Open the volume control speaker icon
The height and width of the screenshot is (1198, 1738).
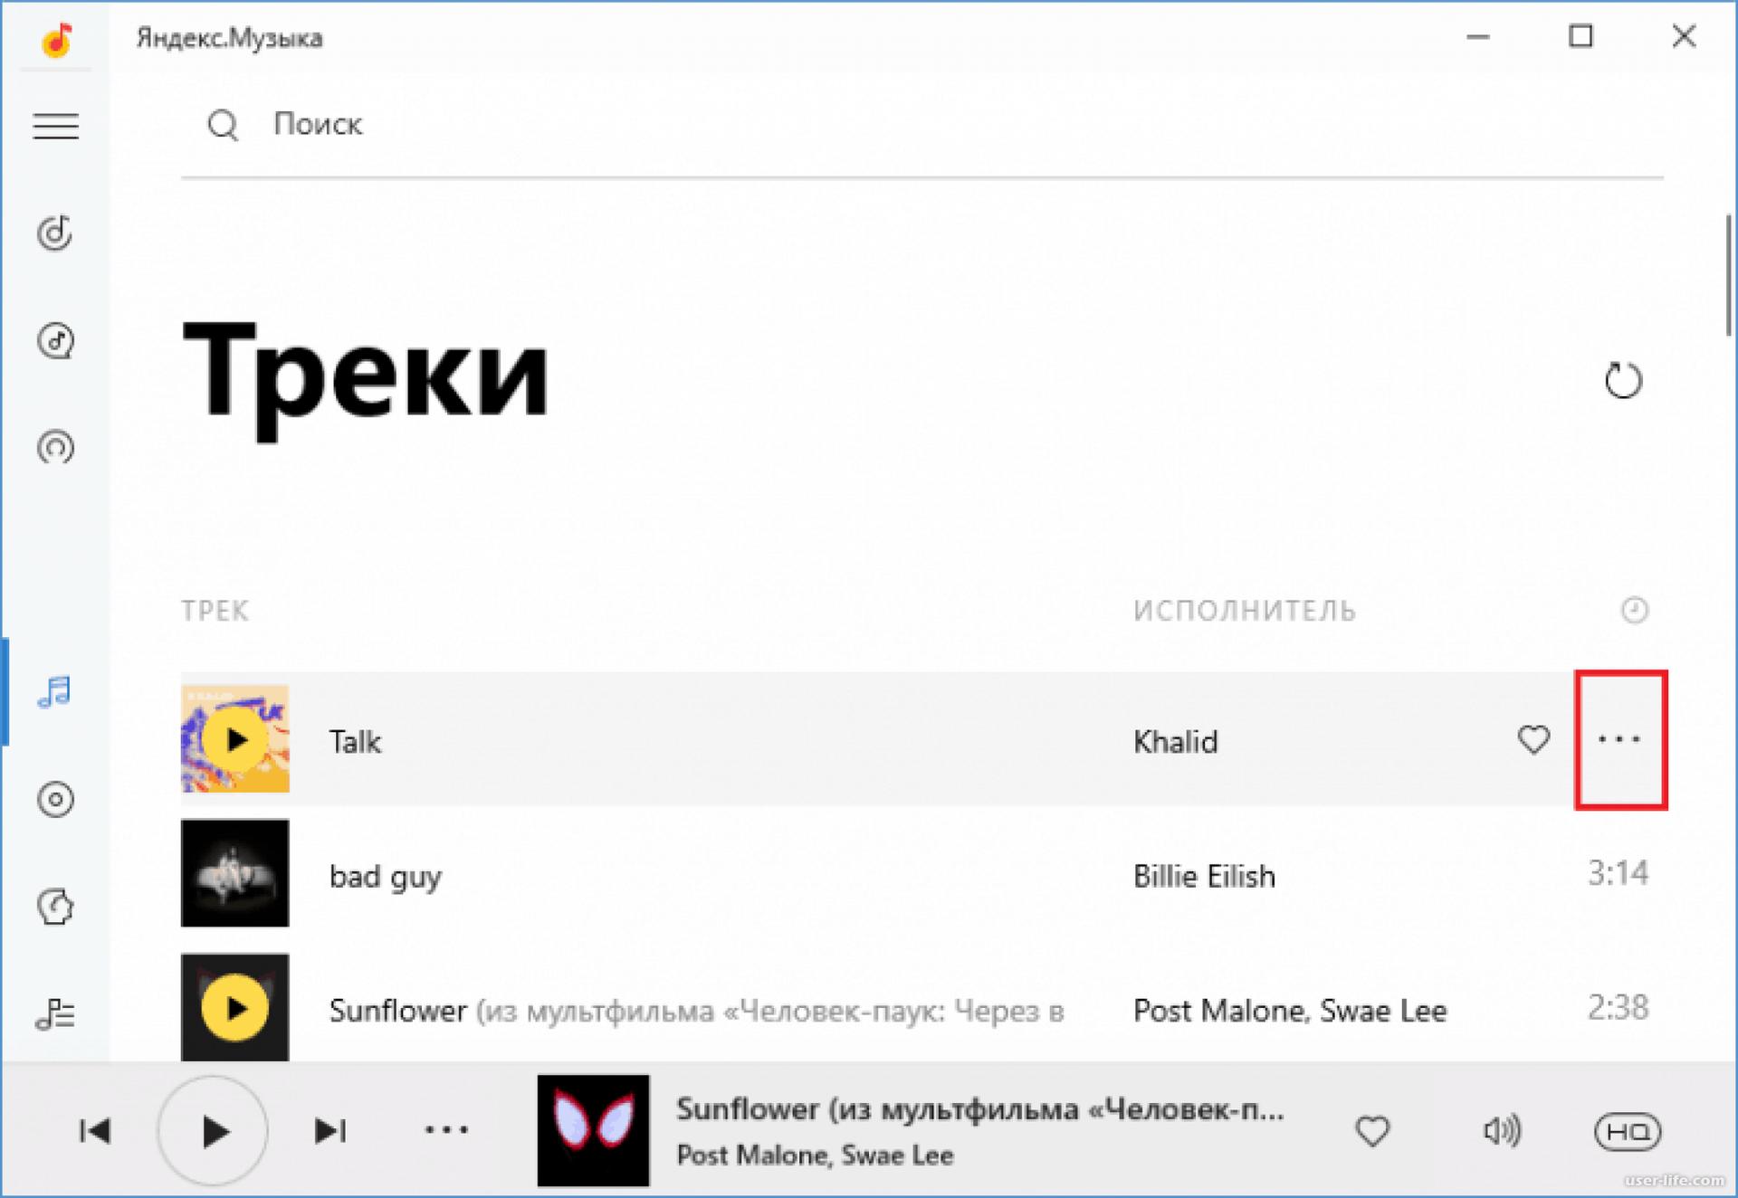1501,1131
